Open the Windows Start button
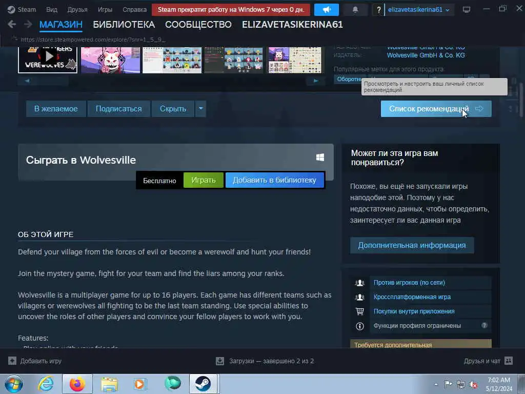Image resolution: width=525 pixels, height=394 pixels. coord(14,384)
